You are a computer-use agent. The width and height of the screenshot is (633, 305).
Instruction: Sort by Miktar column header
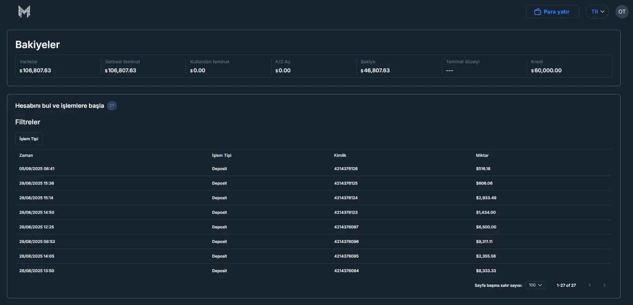pyautogui.click(x=482, y=155)
